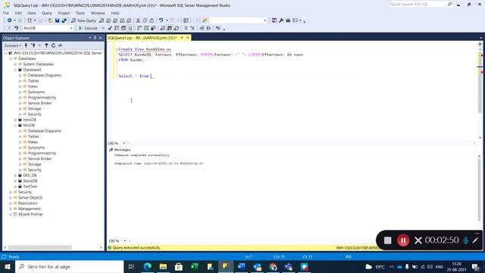Open the Connect dropdown in Object Explorer

click(13, 45)
